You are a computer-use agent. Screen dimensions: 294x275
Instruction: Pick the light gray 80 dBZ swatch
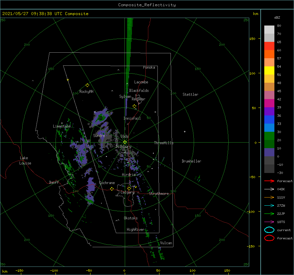269,29
